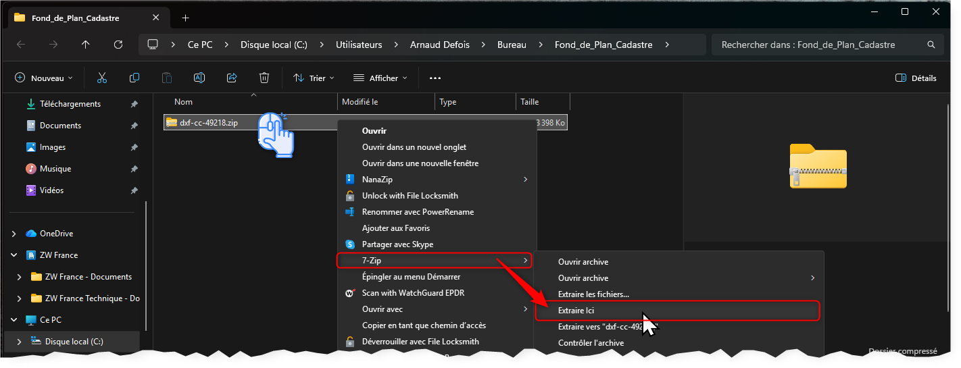Toggle the Détails pane button
961x368 pixels.
pos(916,78)
